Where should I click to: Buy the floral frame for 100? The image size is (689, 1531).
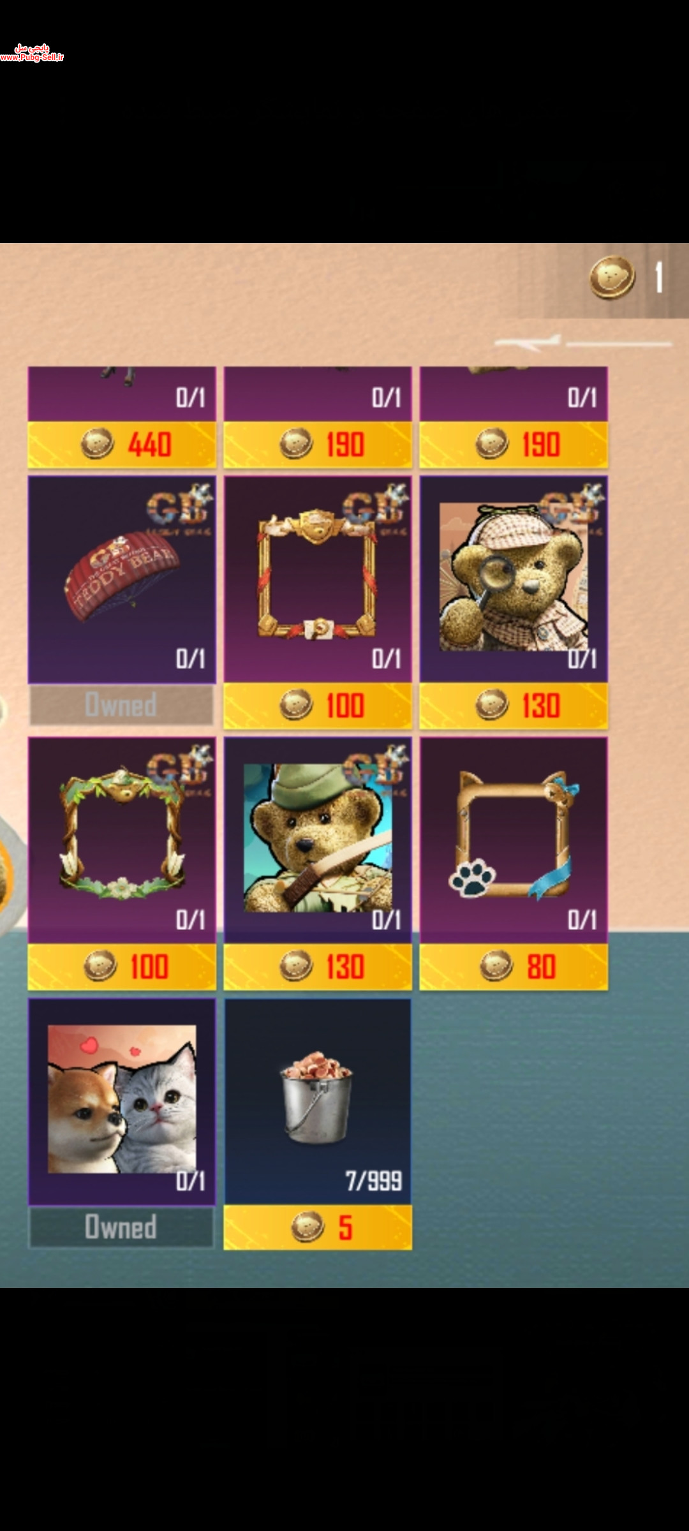pos(122,966)
